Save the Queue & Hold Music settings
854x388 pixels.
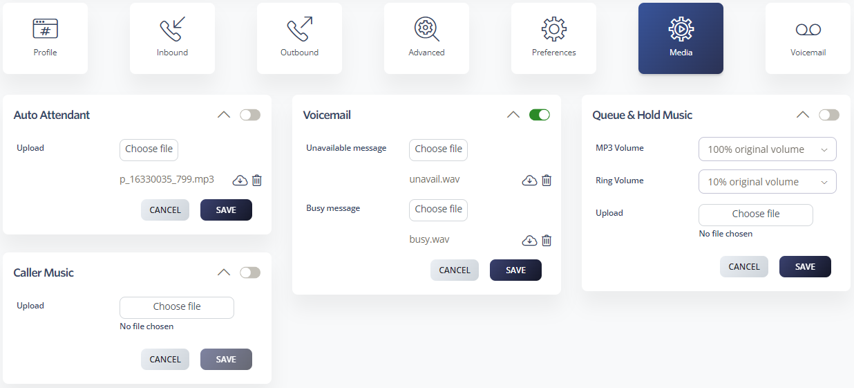(805, 267)
